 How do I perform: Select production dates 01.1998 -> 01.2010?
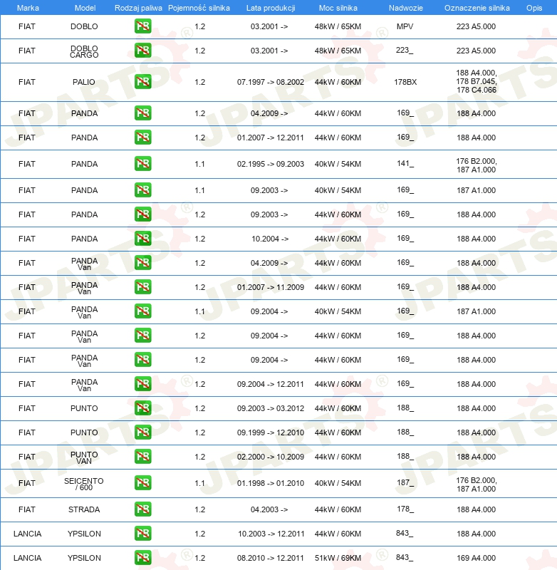[271, 483]
